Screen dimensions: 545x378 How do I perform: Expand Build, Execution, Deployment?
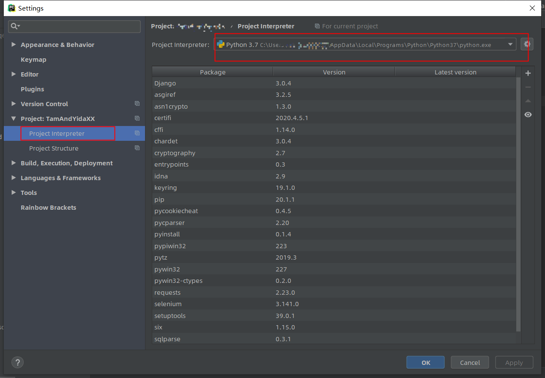click(14, 163)
